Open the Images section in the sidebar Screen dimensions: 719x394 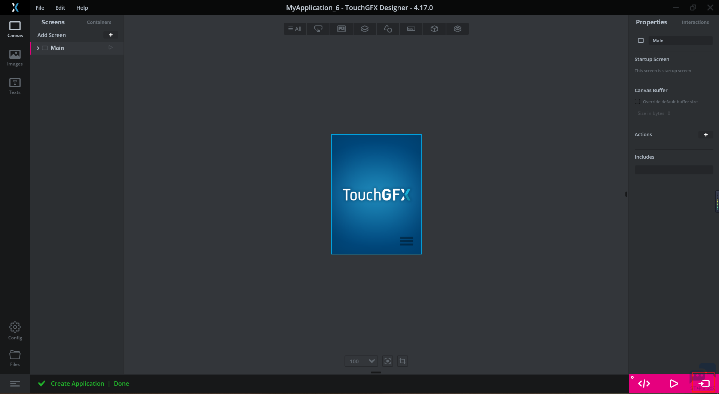click(15, 58)
